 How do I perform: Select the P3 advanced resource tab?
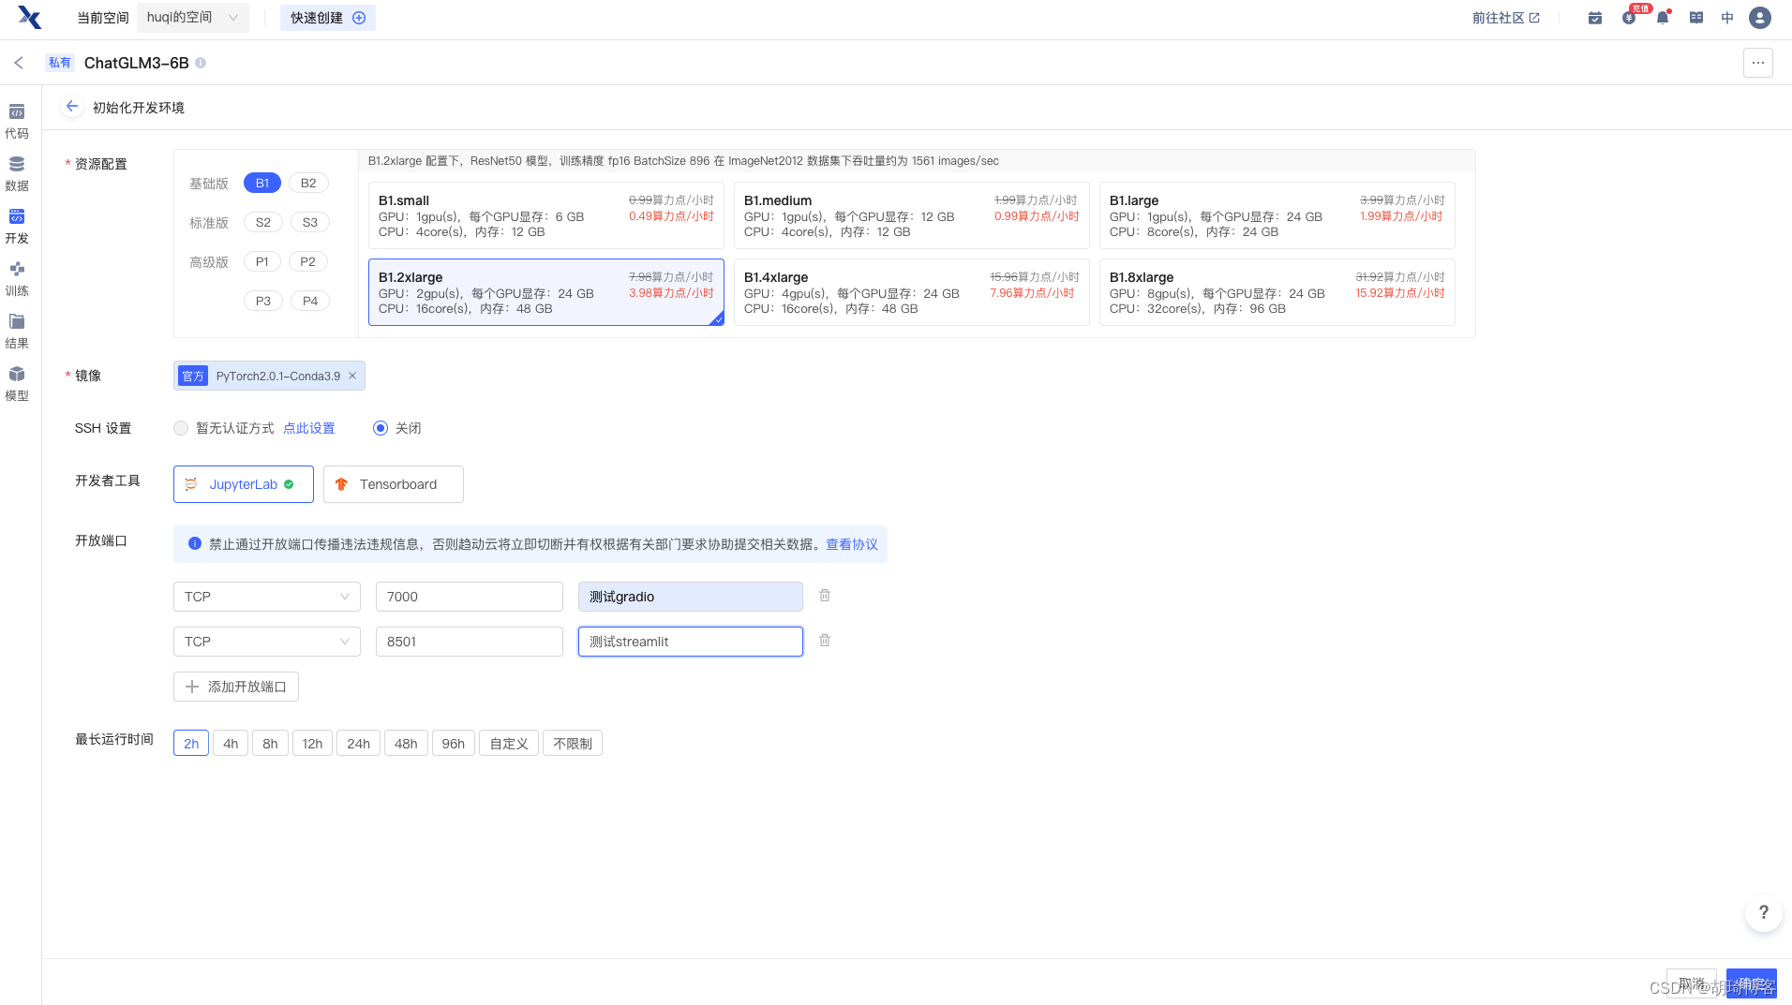tap(263, 301)
